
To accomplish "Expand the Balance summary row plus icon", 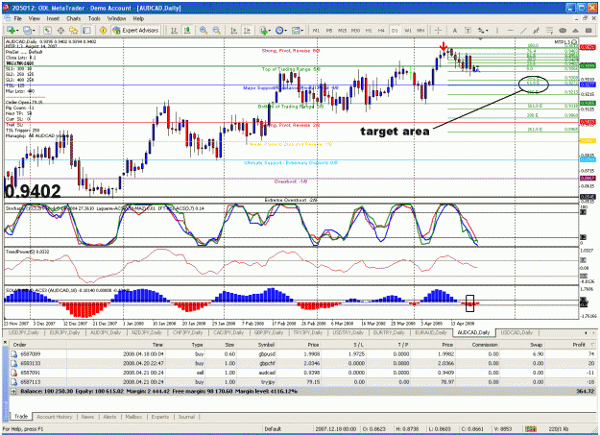I will [13, 392].
